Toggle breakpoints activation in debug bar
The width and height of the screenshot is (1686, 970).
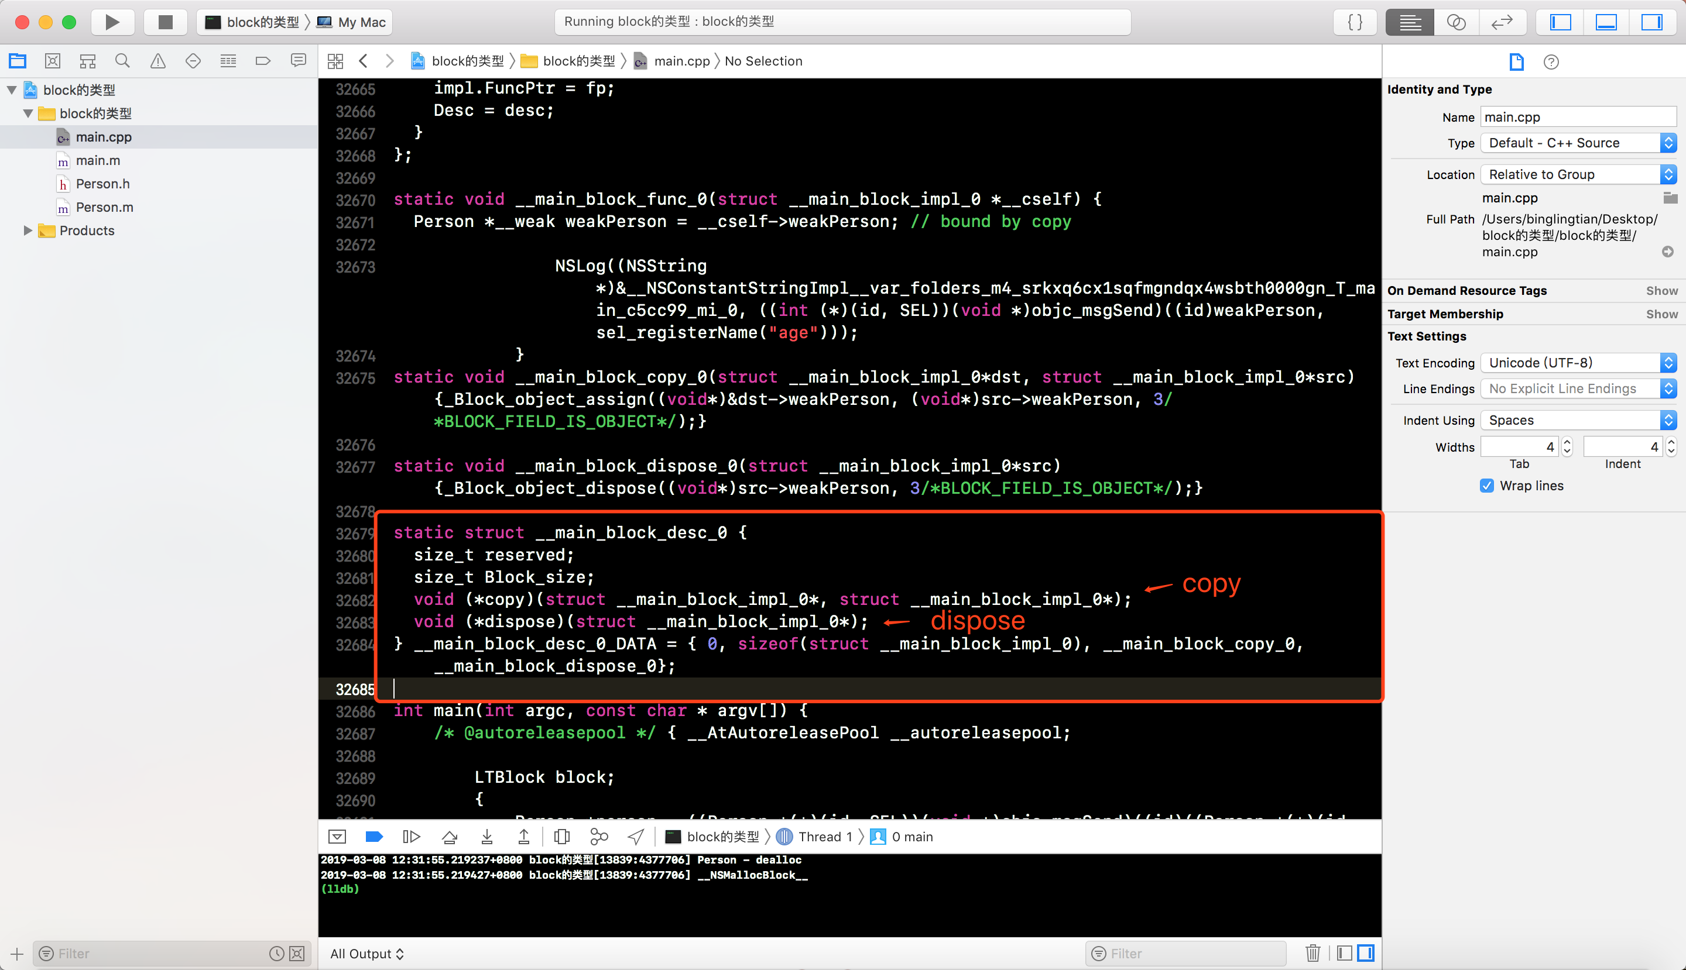click(x=375, y=837)
